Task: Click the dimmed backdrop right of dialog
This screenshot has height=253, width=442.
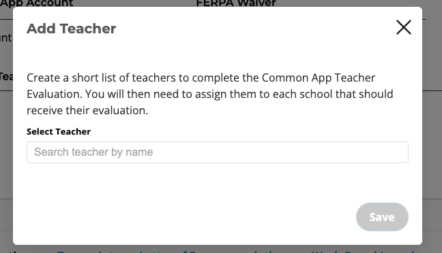Action: tap(432, 141)
